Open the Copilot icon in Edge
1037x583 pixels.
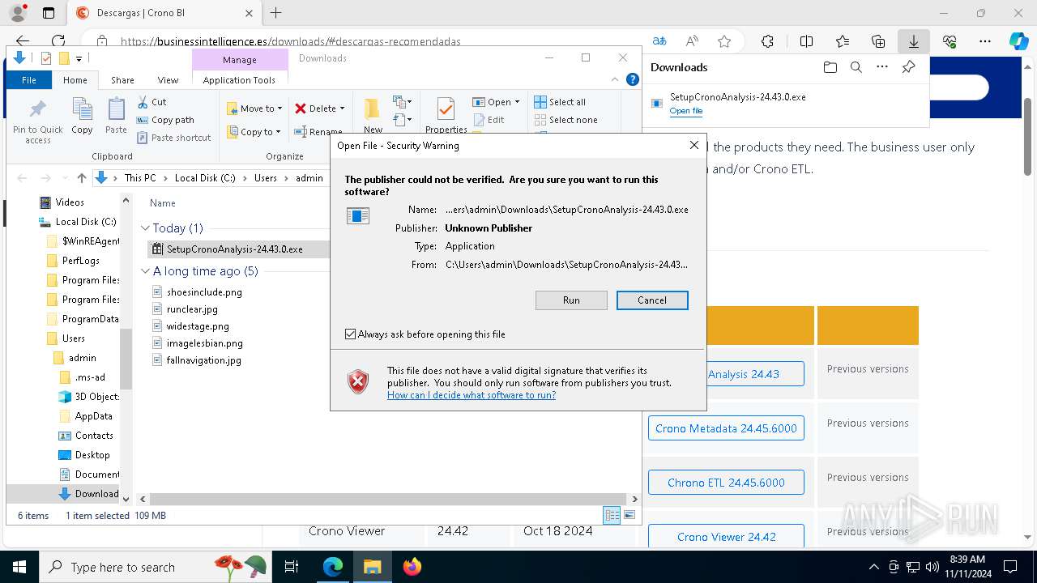(x=1018, y=41)
